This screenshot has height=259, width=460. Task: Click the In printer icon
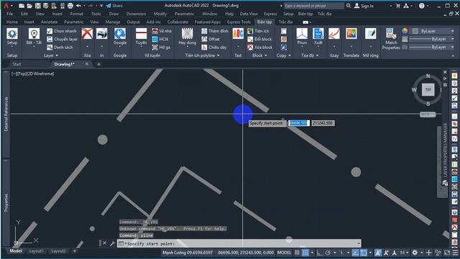click(x=102, y=34)
